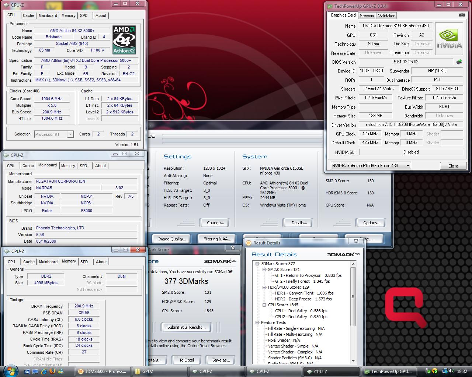The image size is (472, 377).
Task: Click the Result Details scrollbar thumb
Action: 353,297
